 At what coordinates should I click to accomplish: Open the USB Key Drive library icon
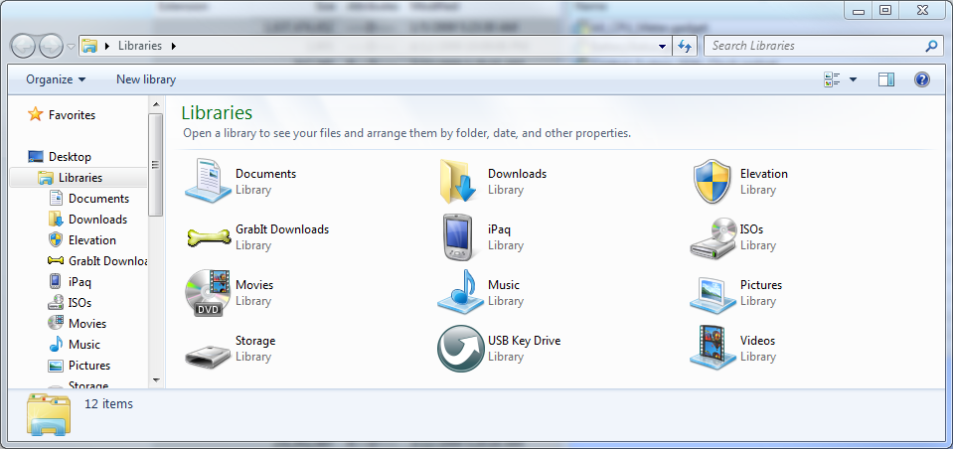click(460, 349)
